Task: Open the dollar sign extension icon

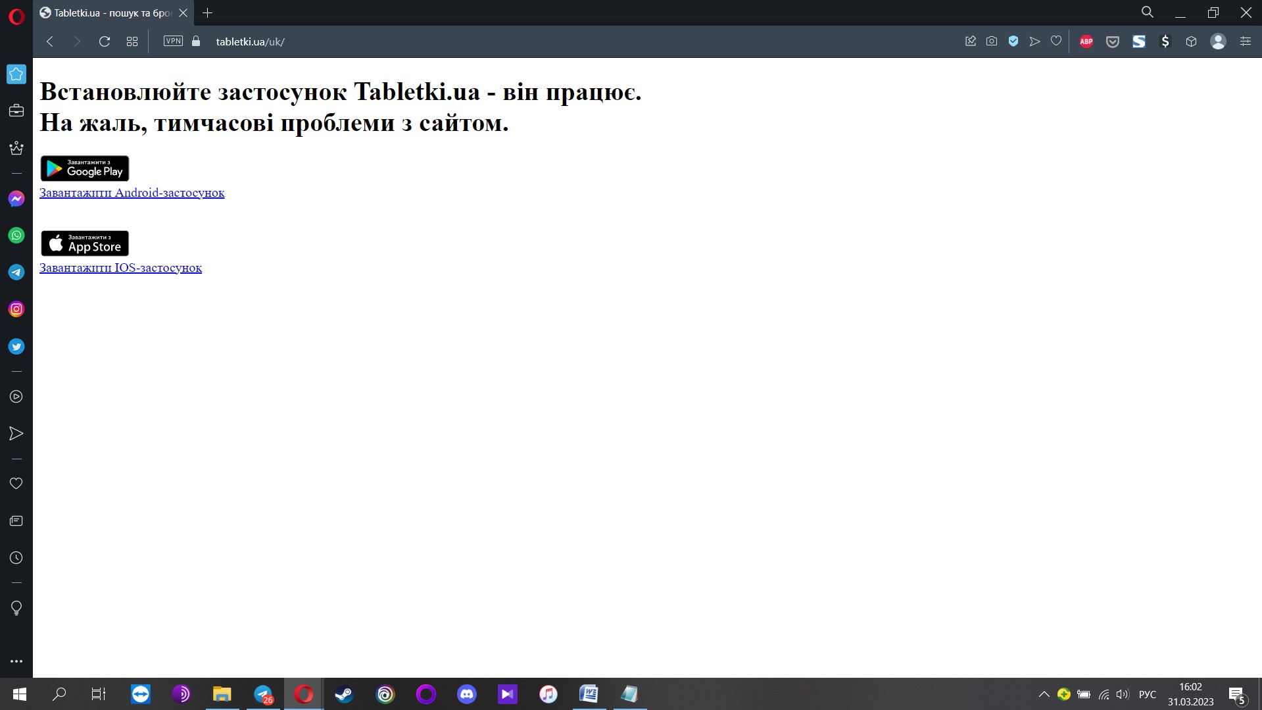Action: tap(1165, 41)
